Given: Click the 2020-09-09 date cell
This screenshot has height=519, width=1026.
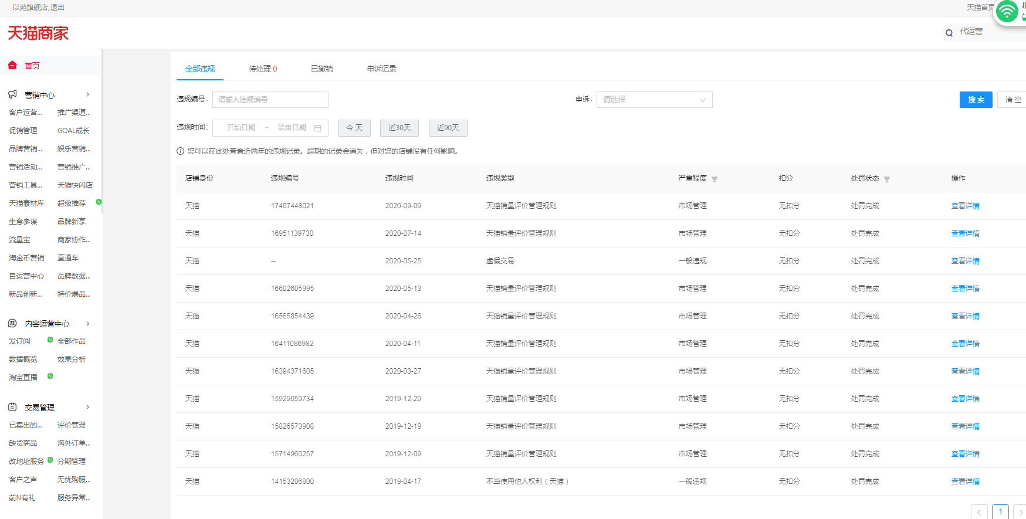Looking at the screenshot, I should click(x=403, y=206).
